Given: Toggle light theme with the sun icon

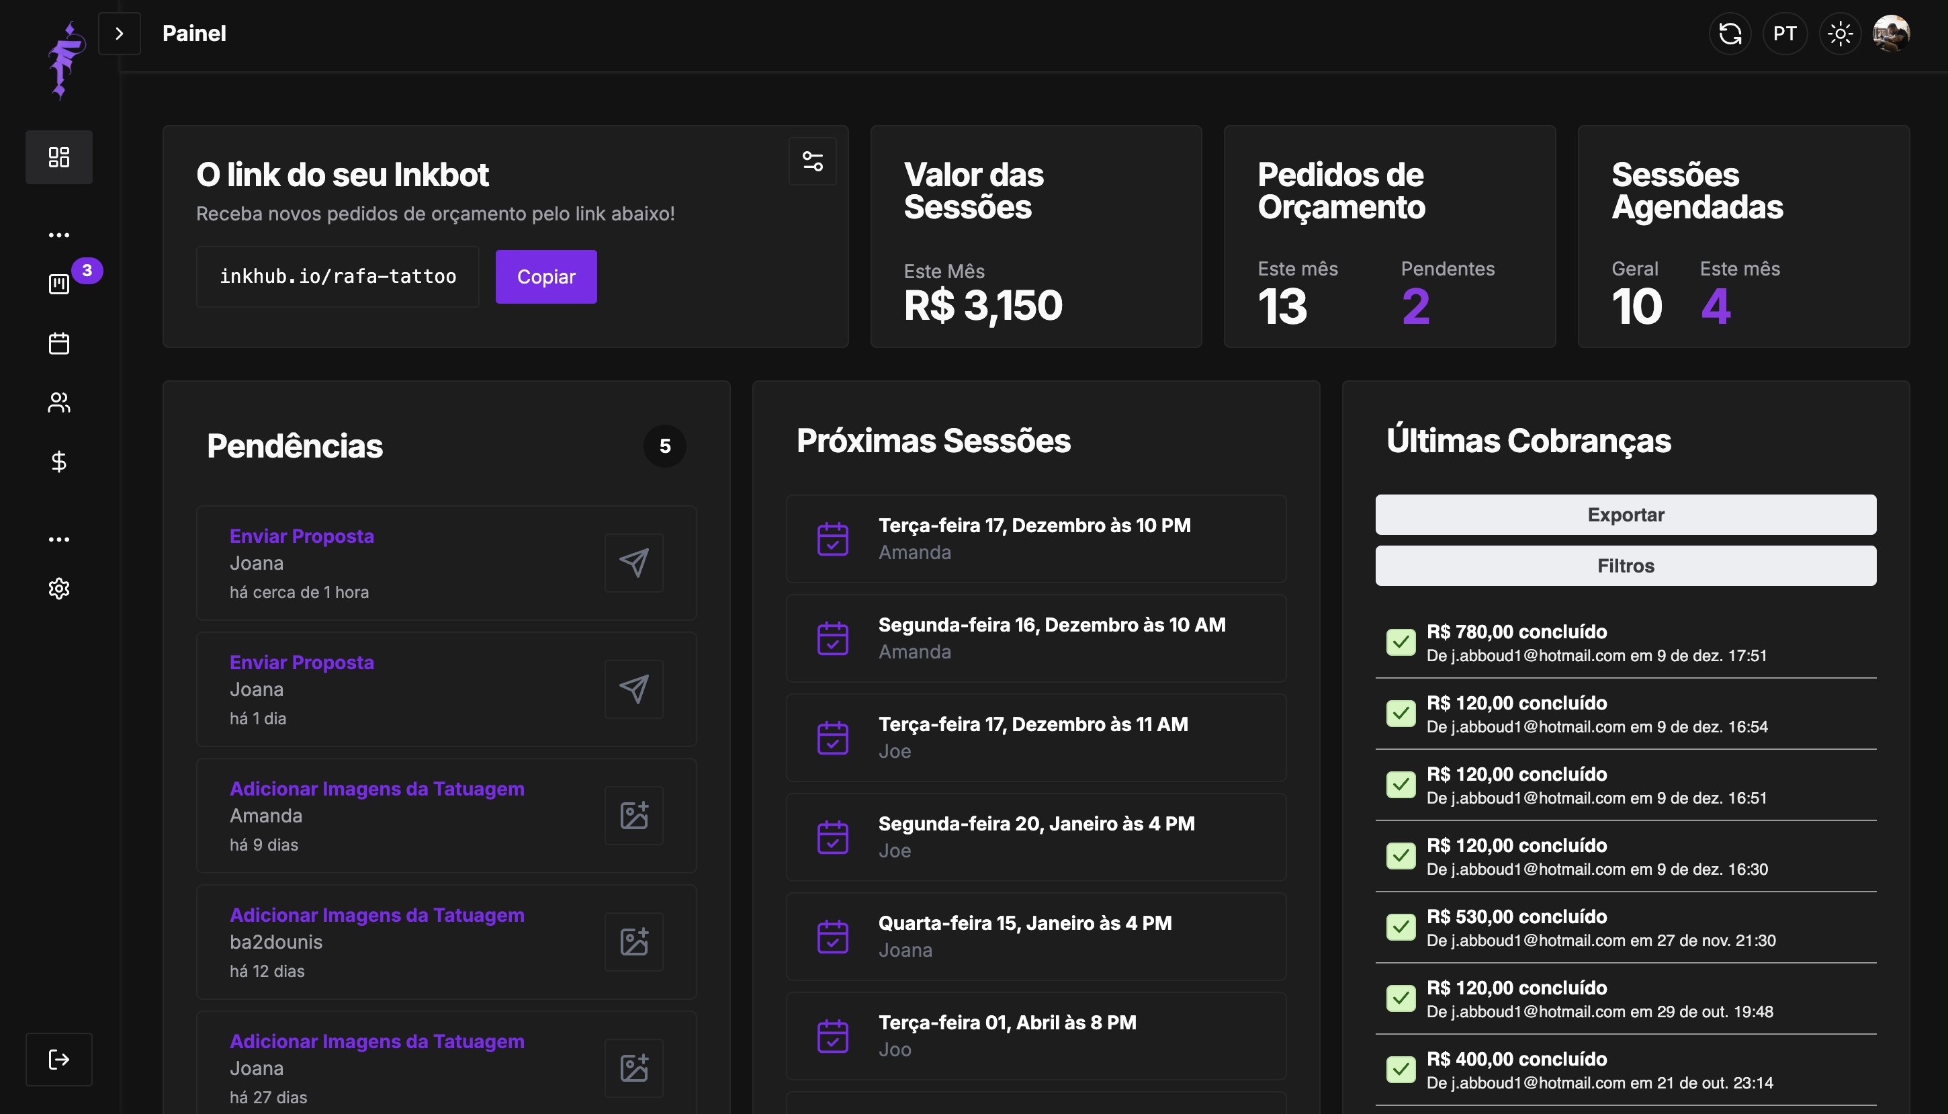Looking at the screenshot, I should [x=1839, y=34].
